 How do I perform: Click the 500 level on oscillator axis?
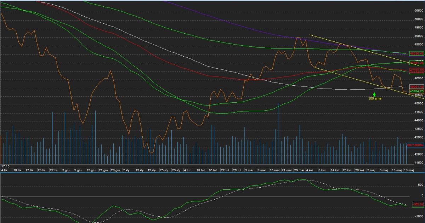[x=420, y=185]
